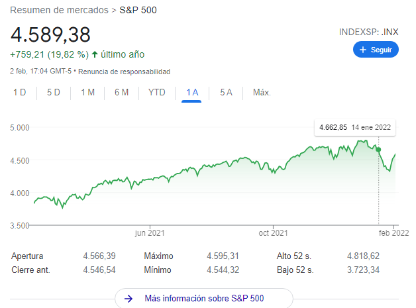
Task: Click Más información sobre S&P 500
Action: pyautogui.click(x=204, y=299)
